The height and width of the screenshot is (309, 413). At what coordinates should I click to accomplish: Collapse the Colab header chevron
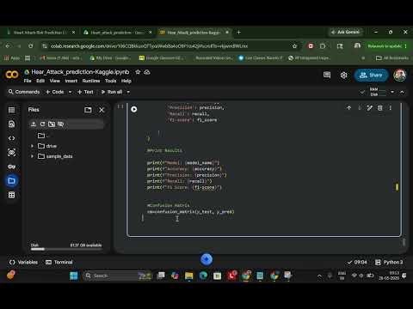pyautogui.click(x=402, y=92)
